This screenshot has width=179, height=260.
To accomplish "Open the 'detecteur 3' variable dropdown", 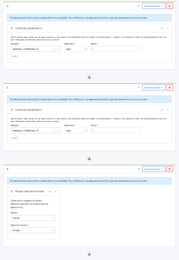I will pos(36,130).
